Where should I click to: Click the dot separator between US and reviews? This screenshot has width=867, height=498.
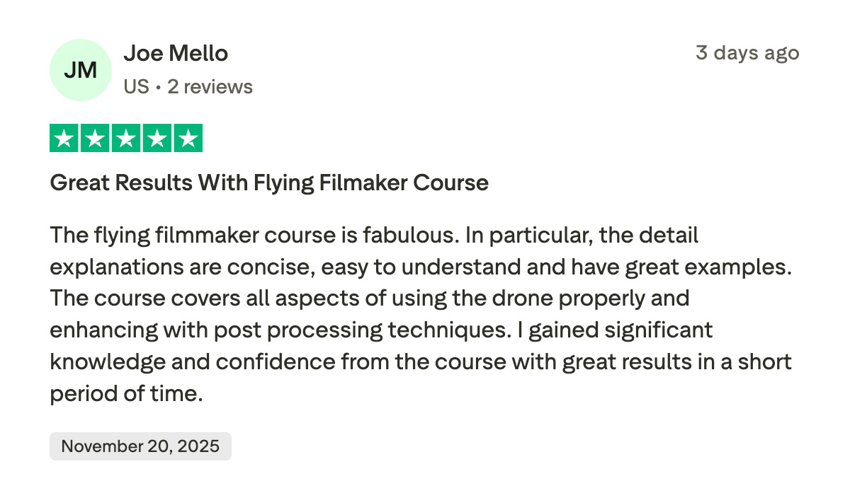coord(158,87)
